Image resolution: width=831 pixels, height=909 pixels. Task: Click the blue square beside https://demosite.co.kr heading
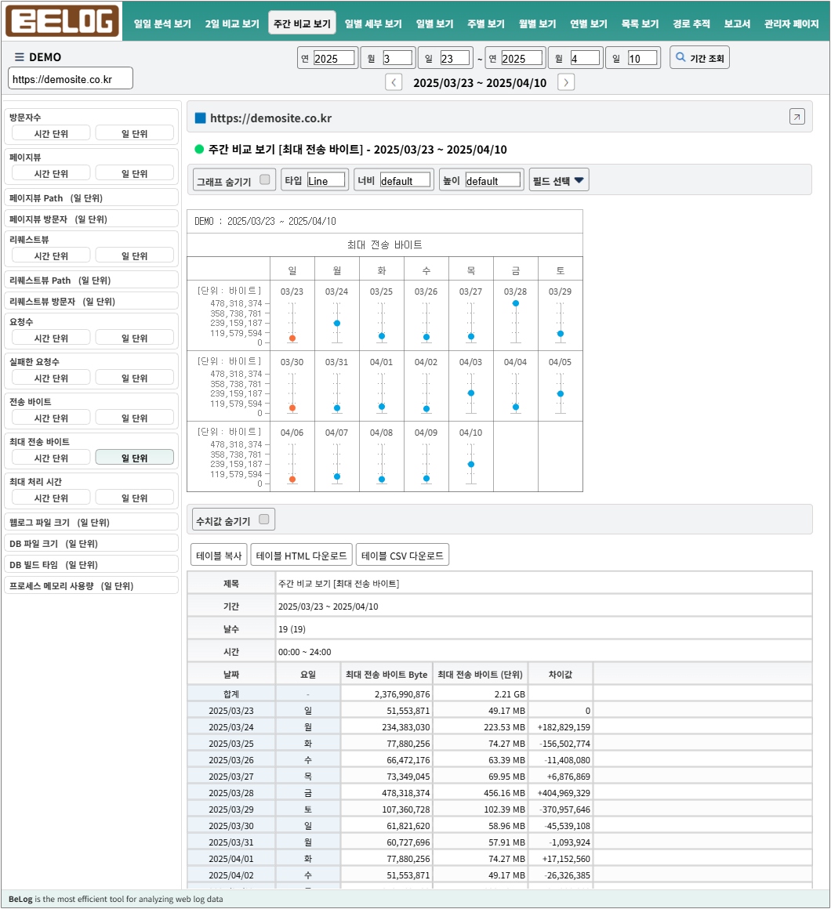pyautogui.click(x=201, y=118)
